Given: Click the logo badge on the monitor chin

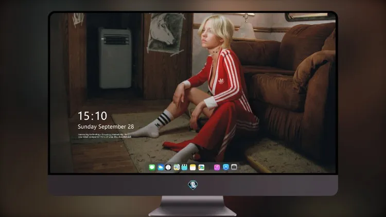Looking at the screenshot, I should pos(193,185).
